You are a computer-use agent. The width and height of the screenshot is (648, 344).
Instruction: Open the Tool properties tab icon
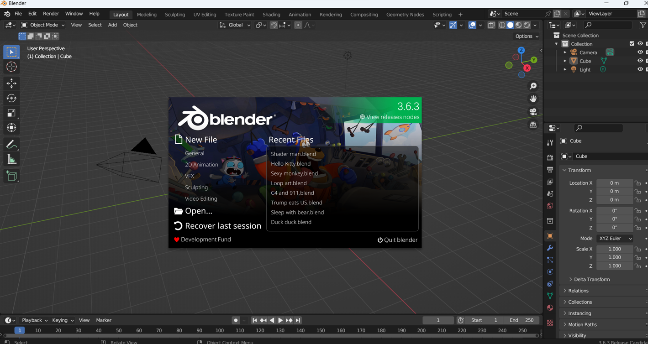click(x=550, y=143)
